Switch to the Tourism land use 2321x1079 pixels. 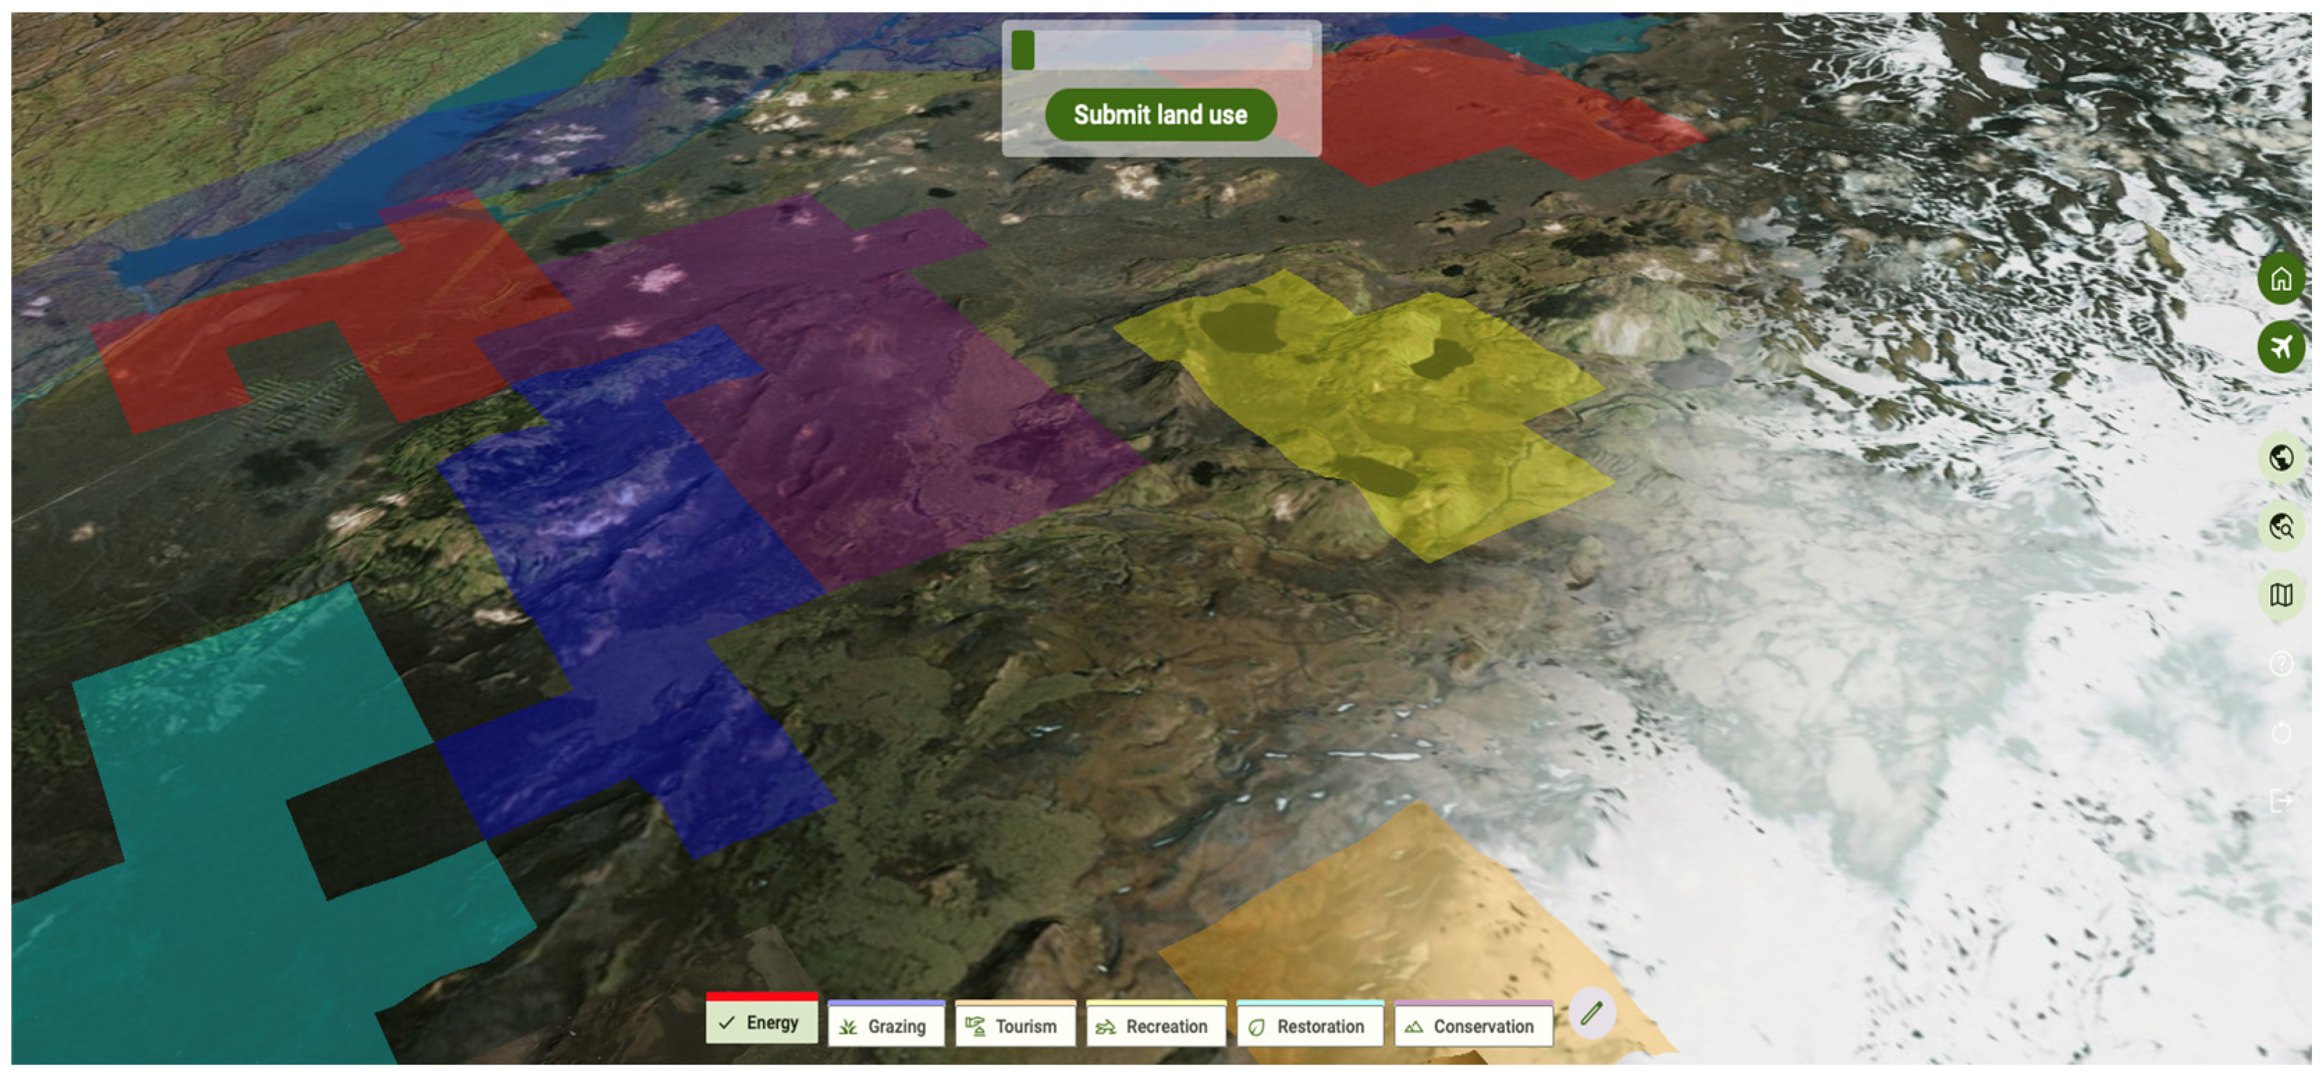point(1016,1026)
